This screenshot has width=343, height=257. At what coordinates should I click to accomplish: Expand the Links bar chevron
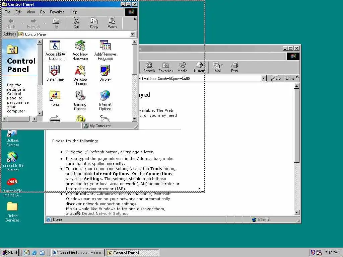pos(297,77)
